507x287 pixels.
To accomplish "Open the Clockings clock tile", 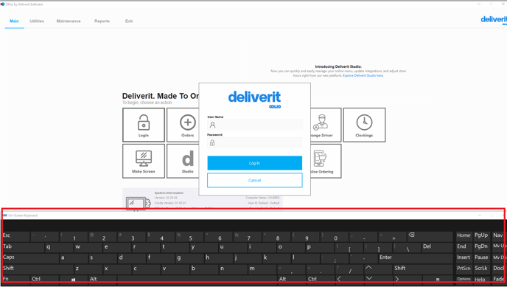I will click(x=364, y=125).
